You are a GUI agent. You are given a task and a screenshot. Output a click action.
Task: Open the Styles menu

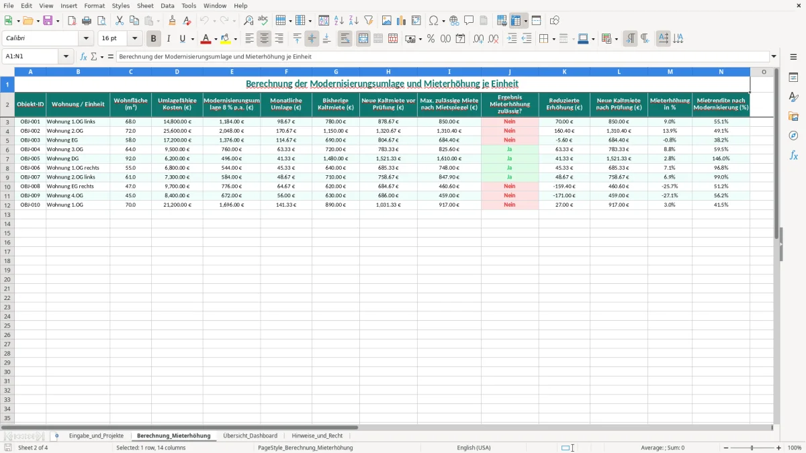coord(121,5)
